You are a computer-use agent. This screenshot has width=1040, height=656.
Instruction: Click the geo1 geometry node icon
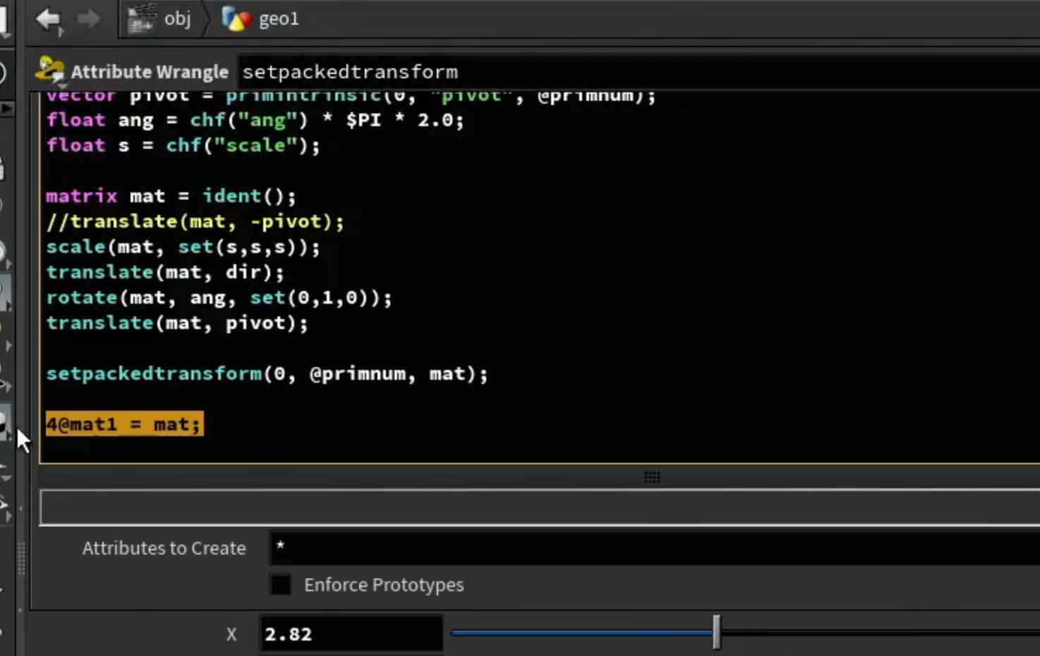point(237,19)
